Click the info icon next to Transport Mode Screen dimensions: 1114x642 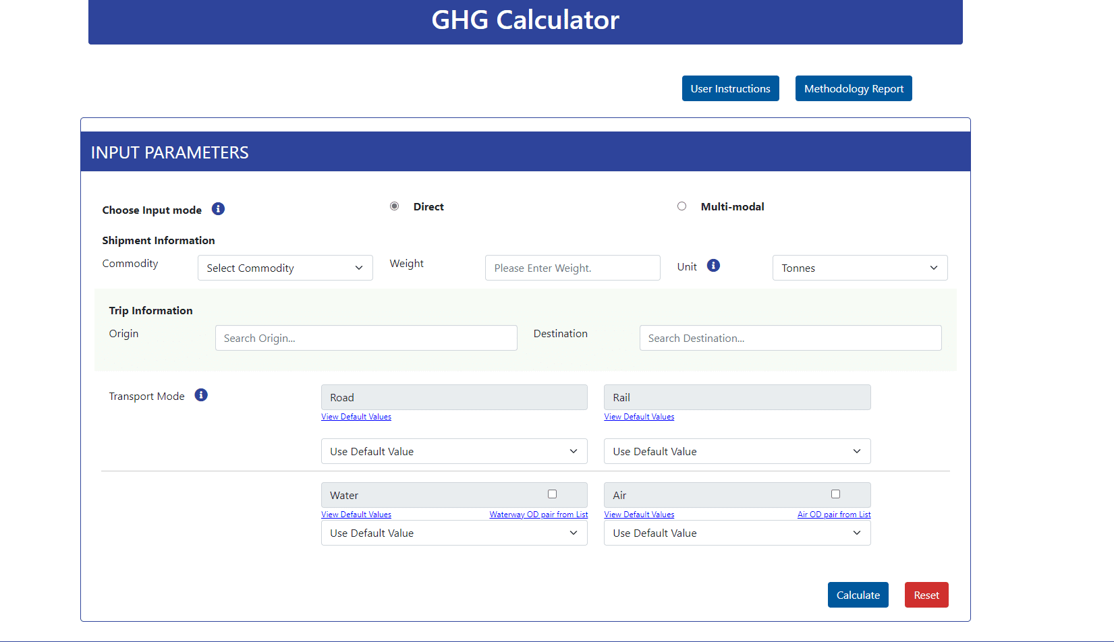coord(200,395)
